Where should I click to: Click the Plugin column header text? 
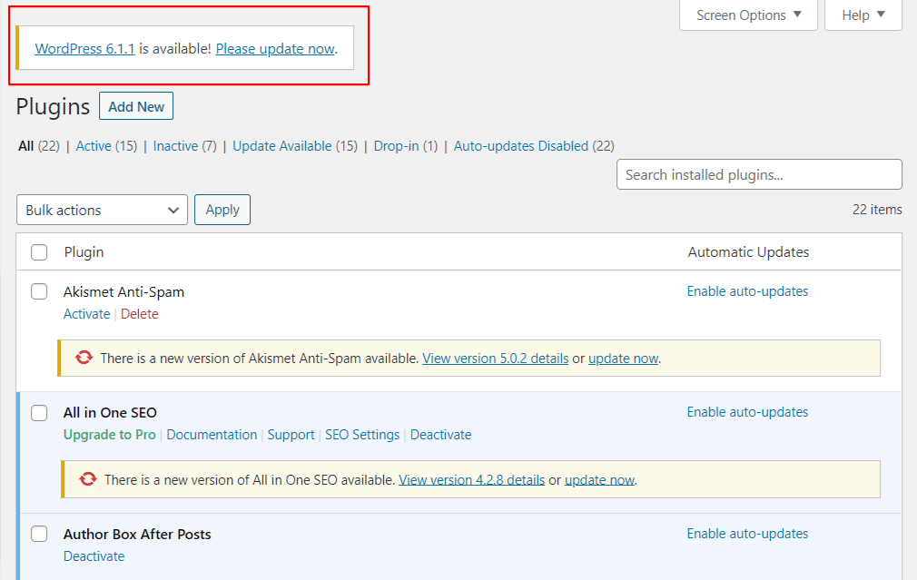(84, 252)
